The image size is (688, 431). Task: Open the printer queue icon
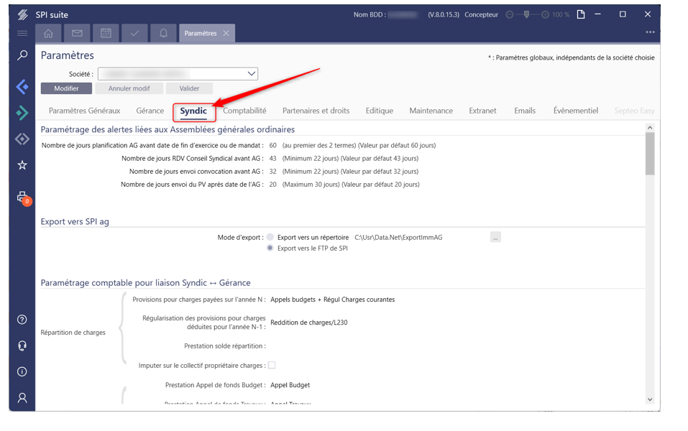pyautogui.click(x=22, y=198)
